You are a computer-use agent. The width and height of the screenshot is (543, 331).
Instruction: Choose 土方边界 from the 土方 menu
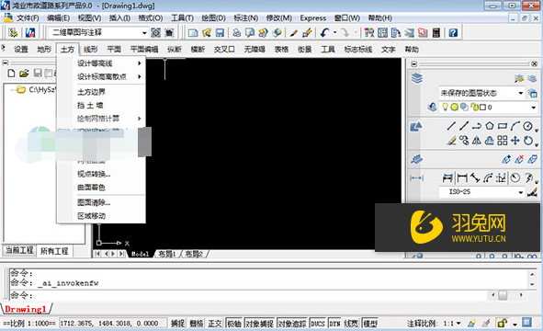coord(92,92)
